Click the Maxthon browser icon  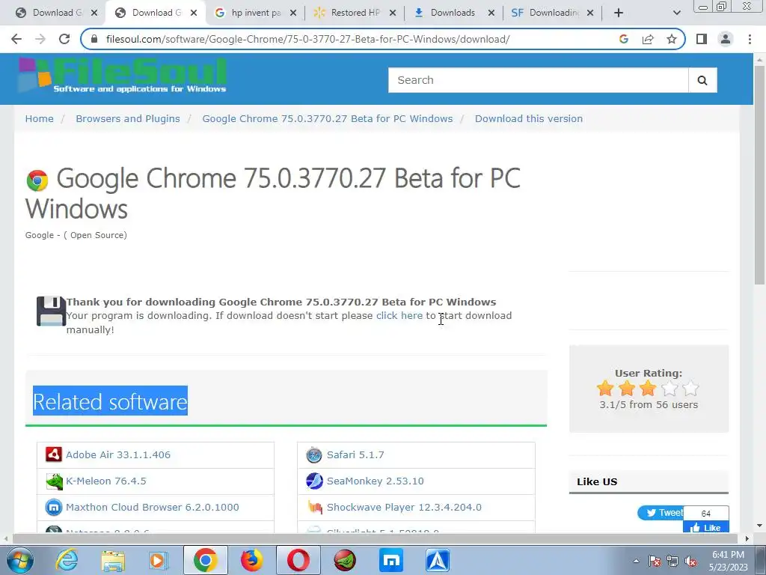point(54,507)
